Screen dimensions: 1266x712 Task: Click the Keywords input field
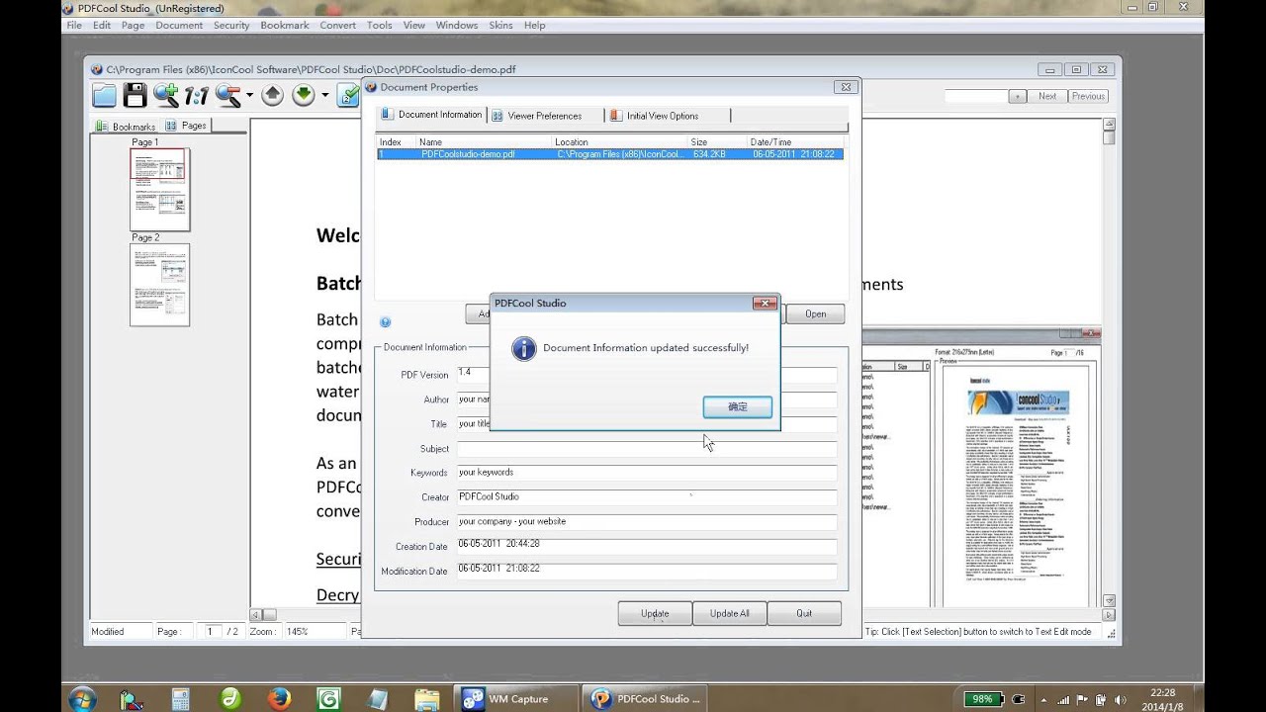click(647, 473)
